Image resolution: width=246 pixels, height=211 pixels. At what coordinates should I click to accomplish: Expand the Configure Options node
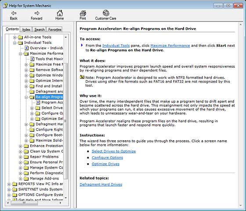pyautogui.click(x=32, y=113)
